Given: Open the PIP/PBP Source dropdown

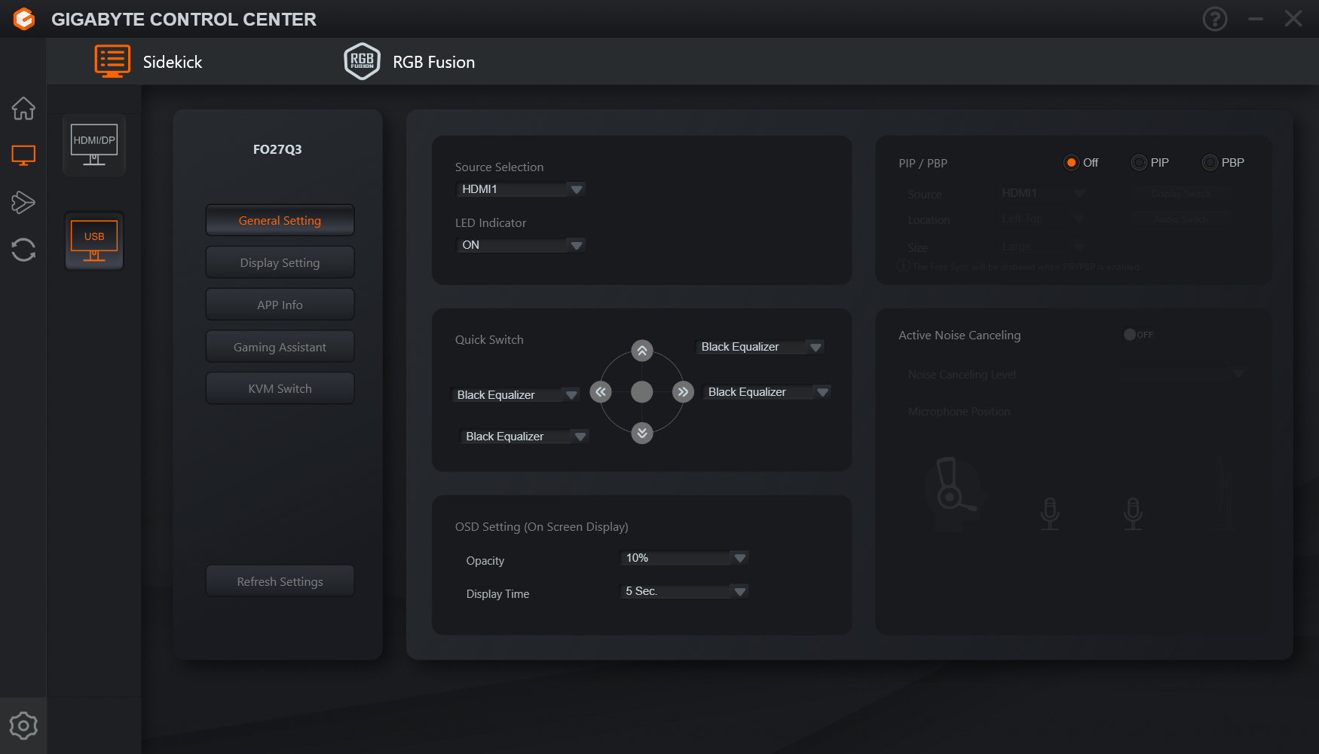Looking at the screenshot, I should (1042, 194).
